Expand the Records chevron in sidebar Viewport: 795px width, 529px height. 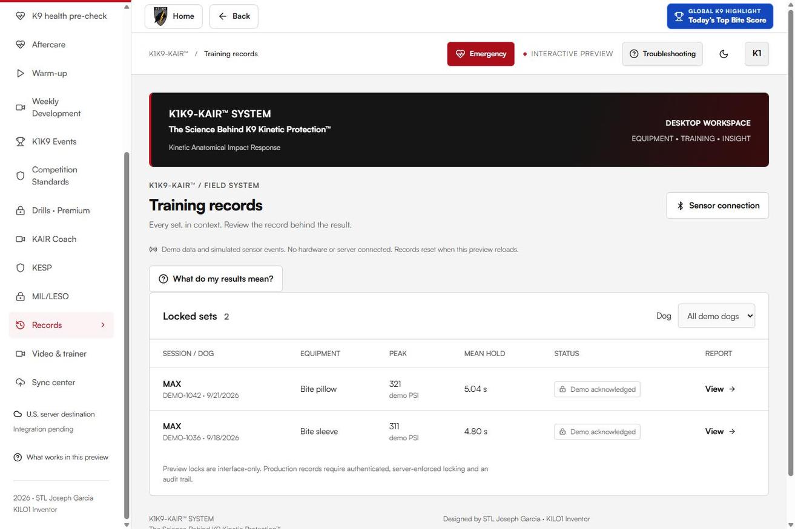point(102,325)
